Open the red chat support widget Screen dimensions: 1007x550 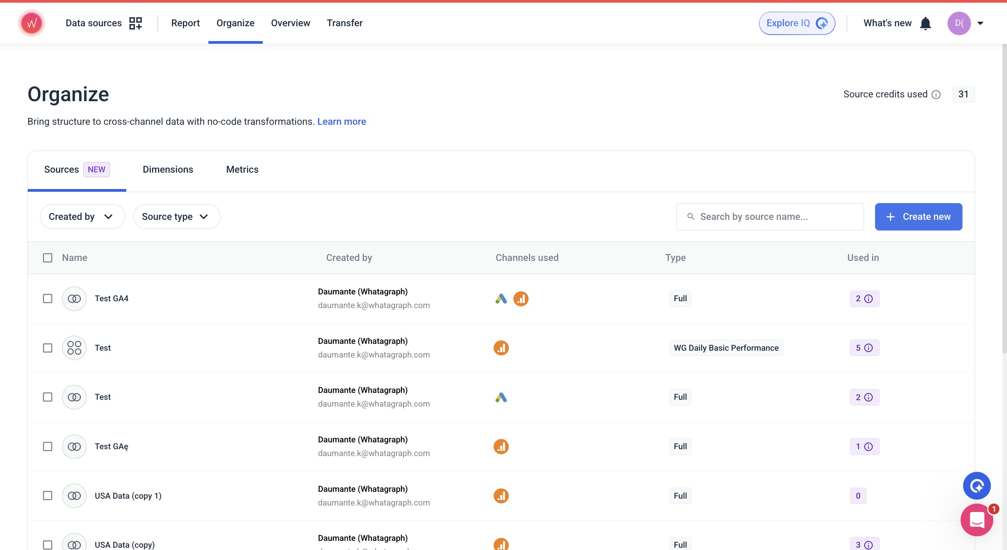(x=977, y=520)
